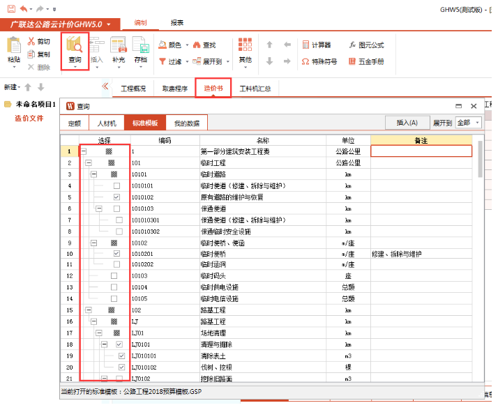
Task: Select the 造价文件 tree item
Action: [x=29, y=119]
